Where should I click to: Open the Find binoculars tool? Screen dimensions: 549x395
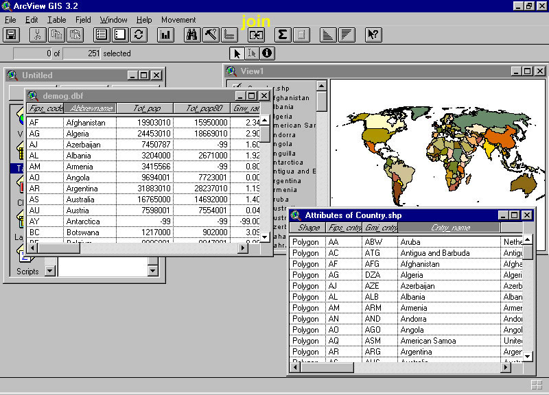[x=192, y=34]
